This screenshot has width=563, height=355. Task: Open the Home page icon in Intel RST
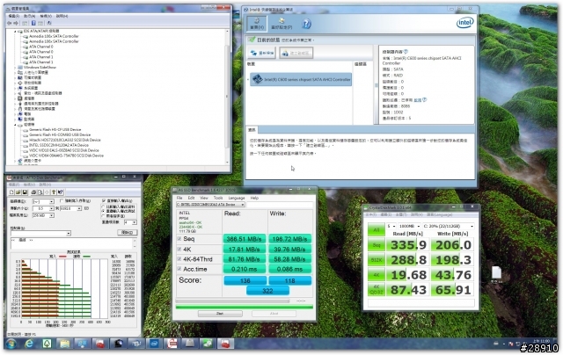[257, 24]
